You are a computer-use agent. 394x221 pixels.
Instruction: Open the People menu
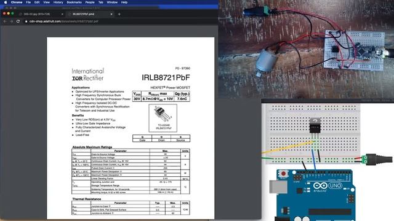pyautogui.click(x=90, y=2)
